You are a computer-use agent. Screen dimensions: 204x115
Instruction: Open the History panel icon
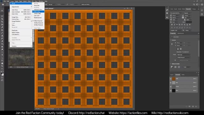tap(167, 10)
